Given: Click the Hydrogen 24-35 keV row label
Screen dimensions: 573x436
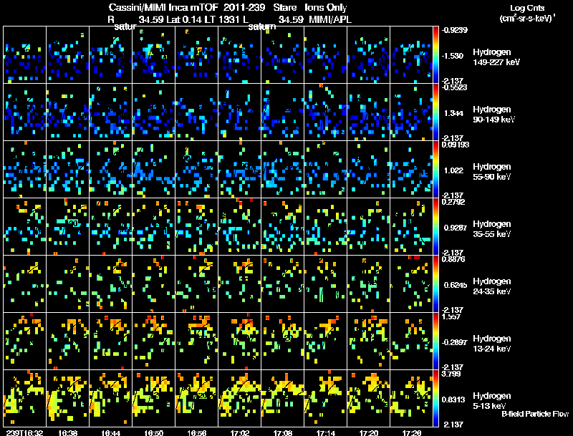Looking at the screenshot, I should coord(491,286).
